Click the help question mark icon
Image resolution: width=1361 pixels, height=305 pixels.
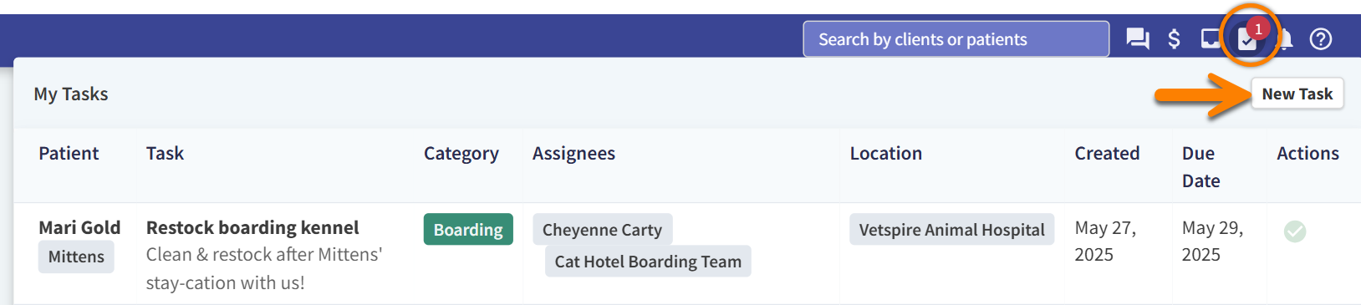coord(1321,39)
